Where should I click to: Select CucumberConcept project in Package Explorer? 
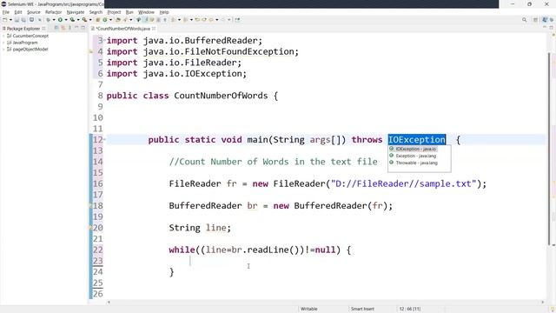pyautogui.click(x=30, y=36)
